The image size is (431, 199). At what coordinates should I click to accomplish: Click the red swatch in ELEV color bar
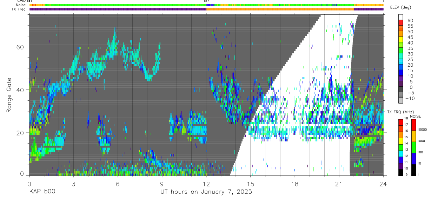pos(401,22)
